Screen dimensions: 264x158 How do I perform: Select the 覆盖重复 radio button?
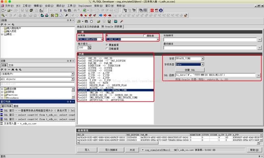click(x=107, y=45)
